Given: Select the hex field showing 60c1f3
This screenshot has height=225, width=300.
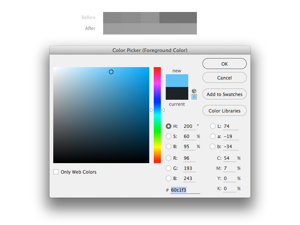Looking at the screenshot, I should (179, 190).
